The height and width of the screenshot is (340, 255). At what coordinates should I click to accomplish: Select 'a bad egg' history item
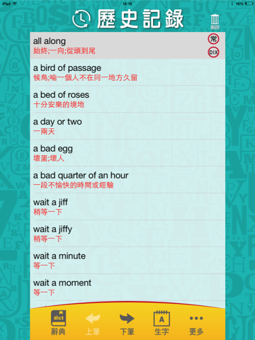127,153
